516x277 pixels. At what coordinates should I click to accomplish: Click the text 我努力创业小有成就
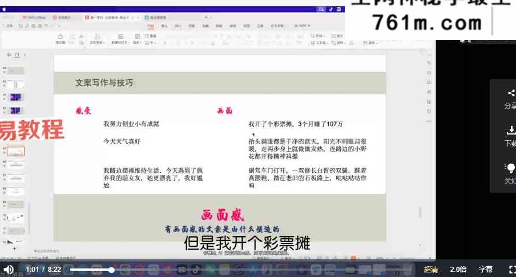click(131, 124)
